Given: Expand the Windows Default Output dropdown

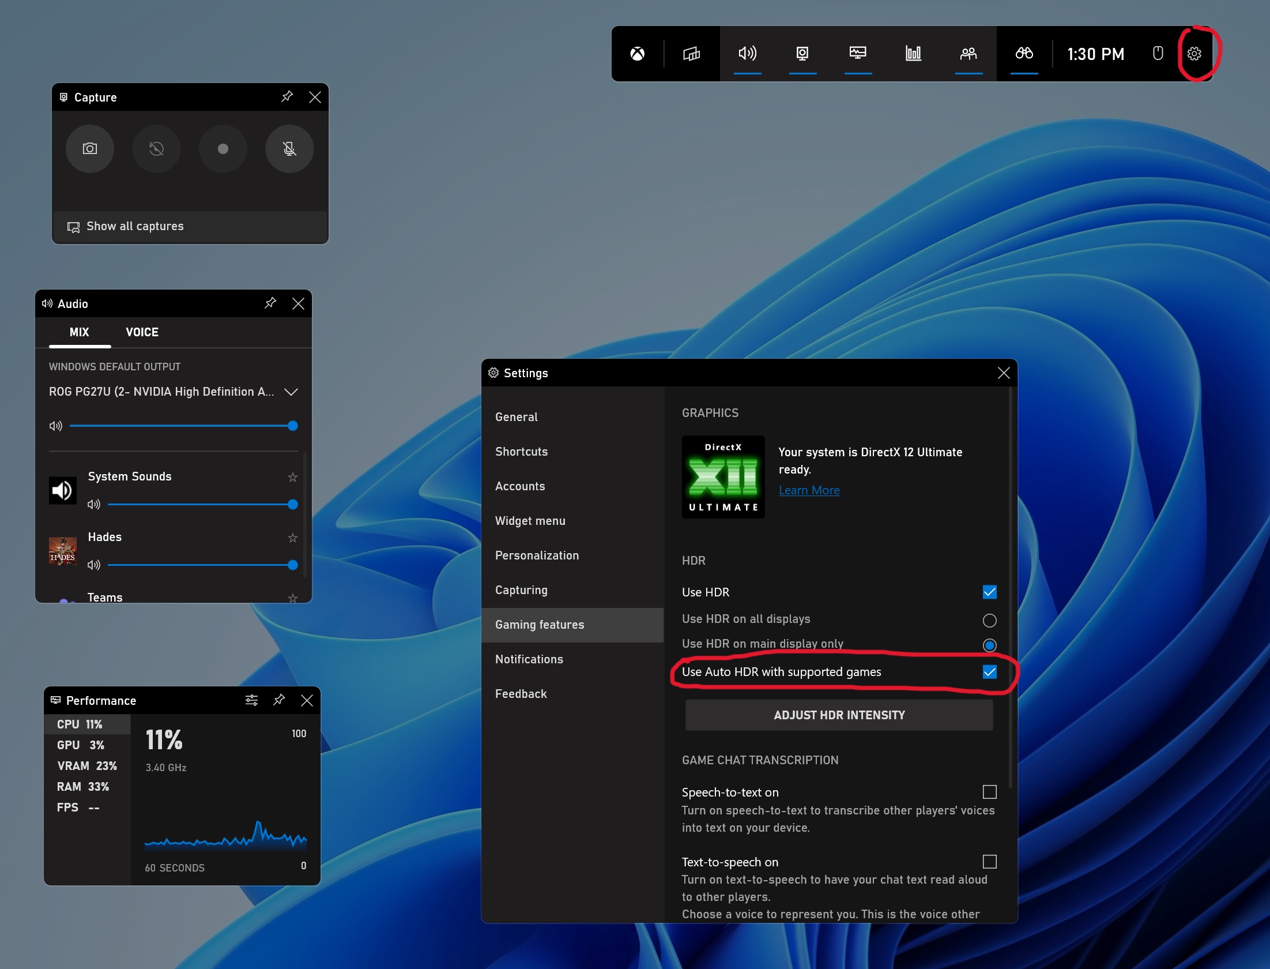Looking at the screenshot, I should point(293,392).
